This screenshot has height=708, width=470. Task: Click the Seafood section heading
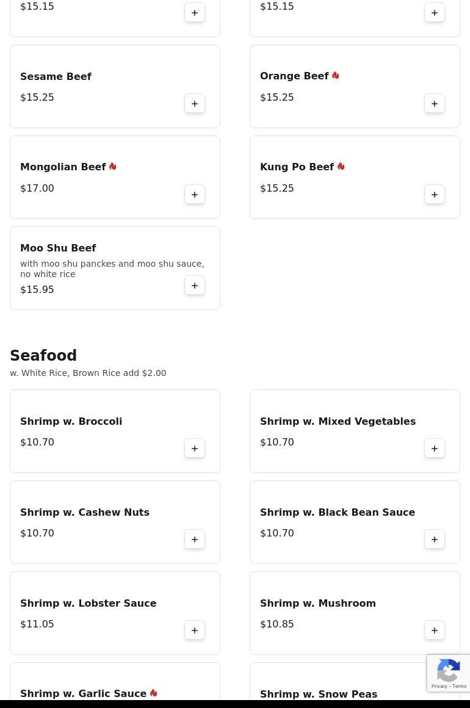pos(43,356)
